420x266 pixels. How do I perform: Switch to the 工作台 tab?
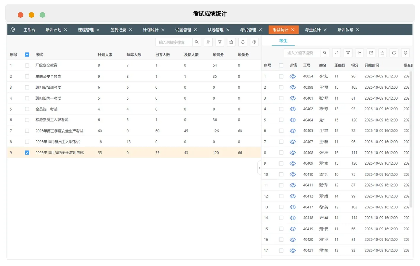[29, 30]
